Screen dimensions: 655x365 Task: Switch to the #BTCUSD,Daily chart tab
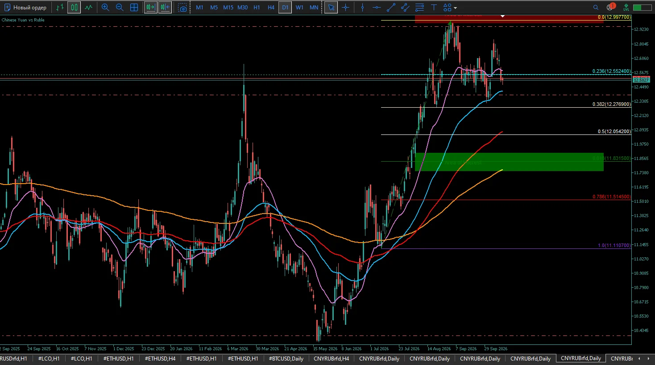(286, 358)
